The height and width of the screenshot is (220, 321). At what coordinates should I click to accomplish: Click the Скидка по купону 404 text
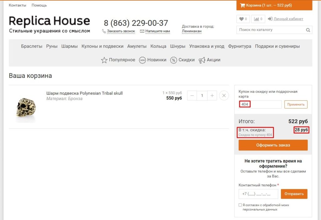coord(255,135)
